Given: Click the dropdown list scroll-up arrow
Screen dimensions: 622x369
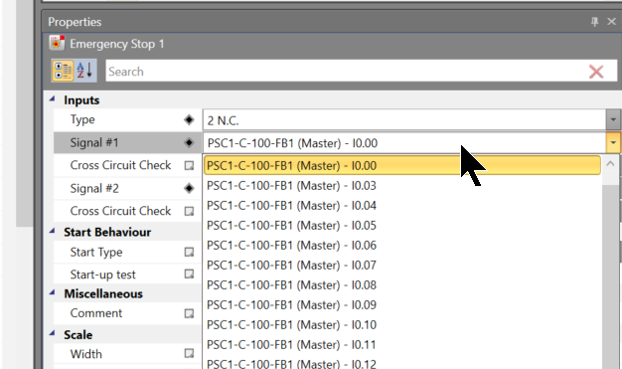Looking at the screenshot, I should [610, 164].
